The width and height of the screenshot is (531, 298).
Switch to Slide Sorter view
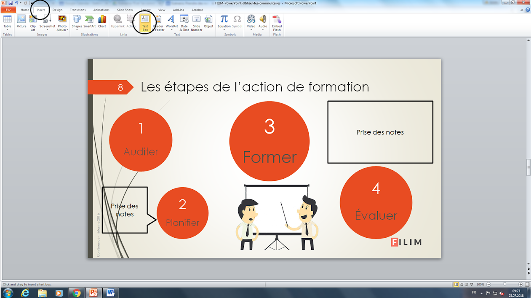click(x=462, y=285)
